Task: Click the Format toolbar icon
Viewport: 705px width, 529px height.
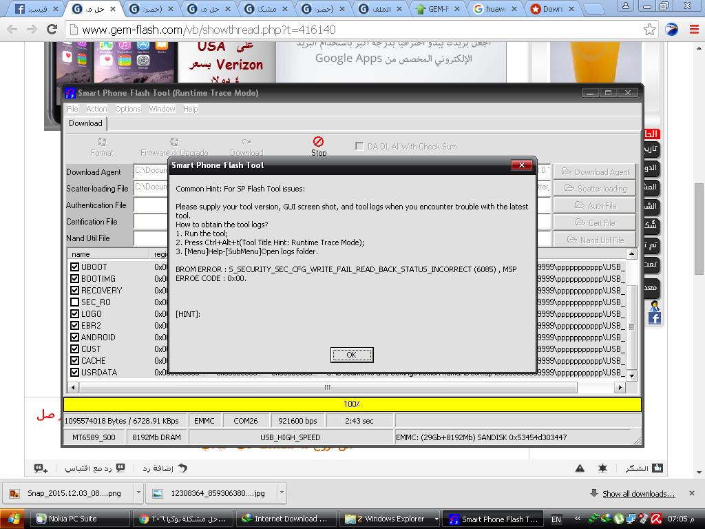Action: (x=102, y=142)
